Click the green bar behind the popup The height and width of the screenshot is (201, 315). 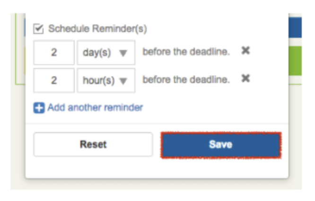coord(295,61)
